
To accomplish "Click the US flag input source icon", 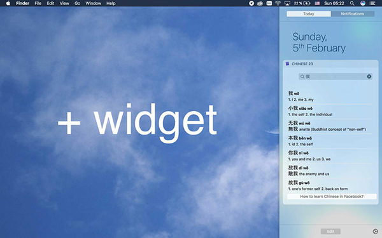I will pos(317,3).
